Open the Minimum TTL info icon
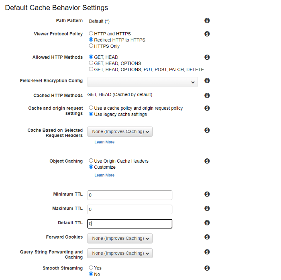The image size is (281, 280). [x=207, y=194]
